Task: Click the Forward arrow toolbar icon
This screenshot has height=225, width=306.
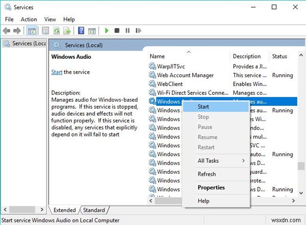Action: coord(17,31)
